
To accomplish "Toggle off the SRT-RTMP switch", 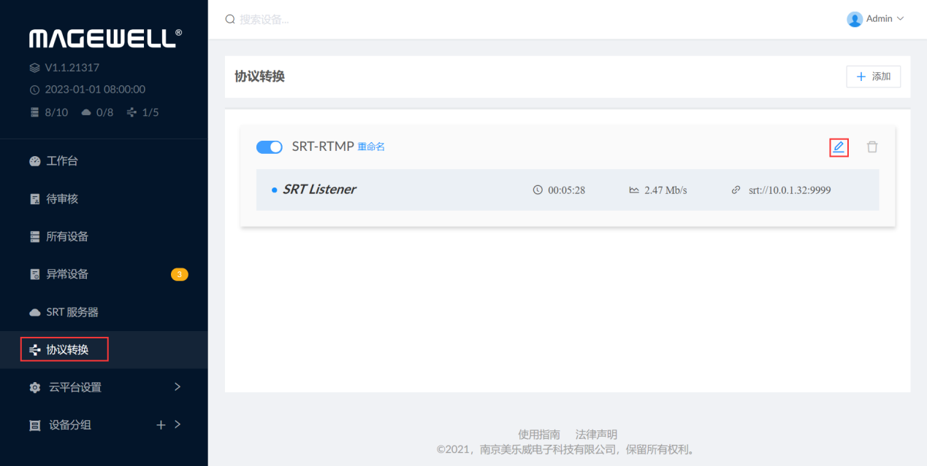I will [x=270, y=147].
